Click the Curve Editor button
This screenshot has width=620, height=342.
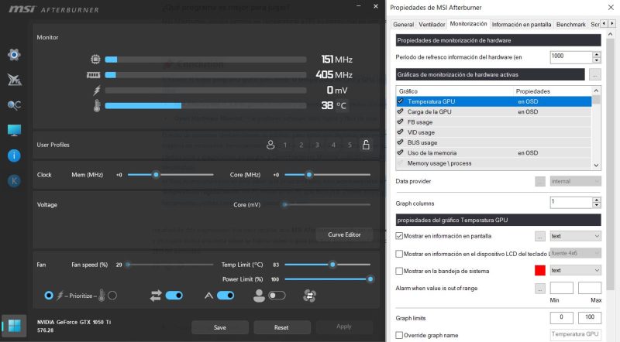coord(344,234)
